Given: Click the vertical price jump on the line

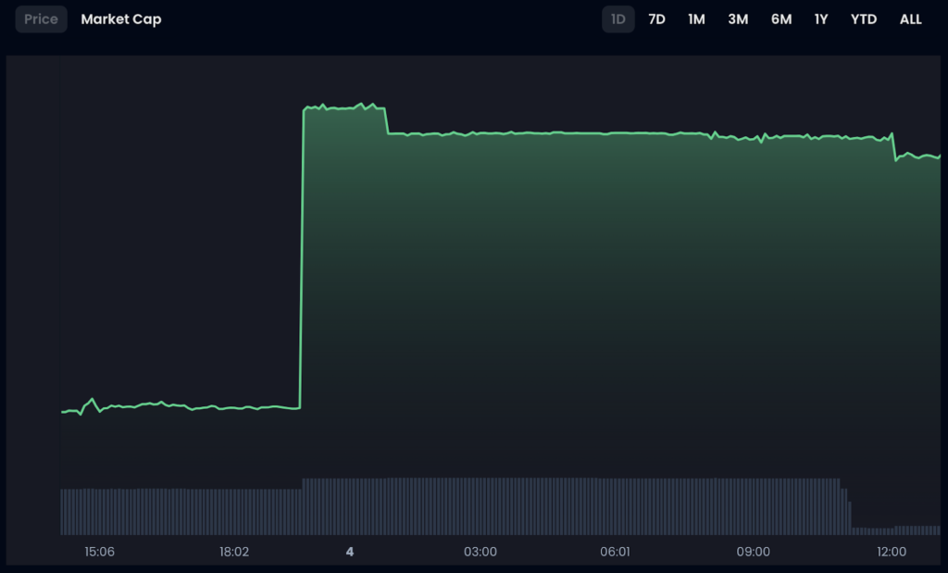Looking at the screenshot, I should tap(302, 259).
